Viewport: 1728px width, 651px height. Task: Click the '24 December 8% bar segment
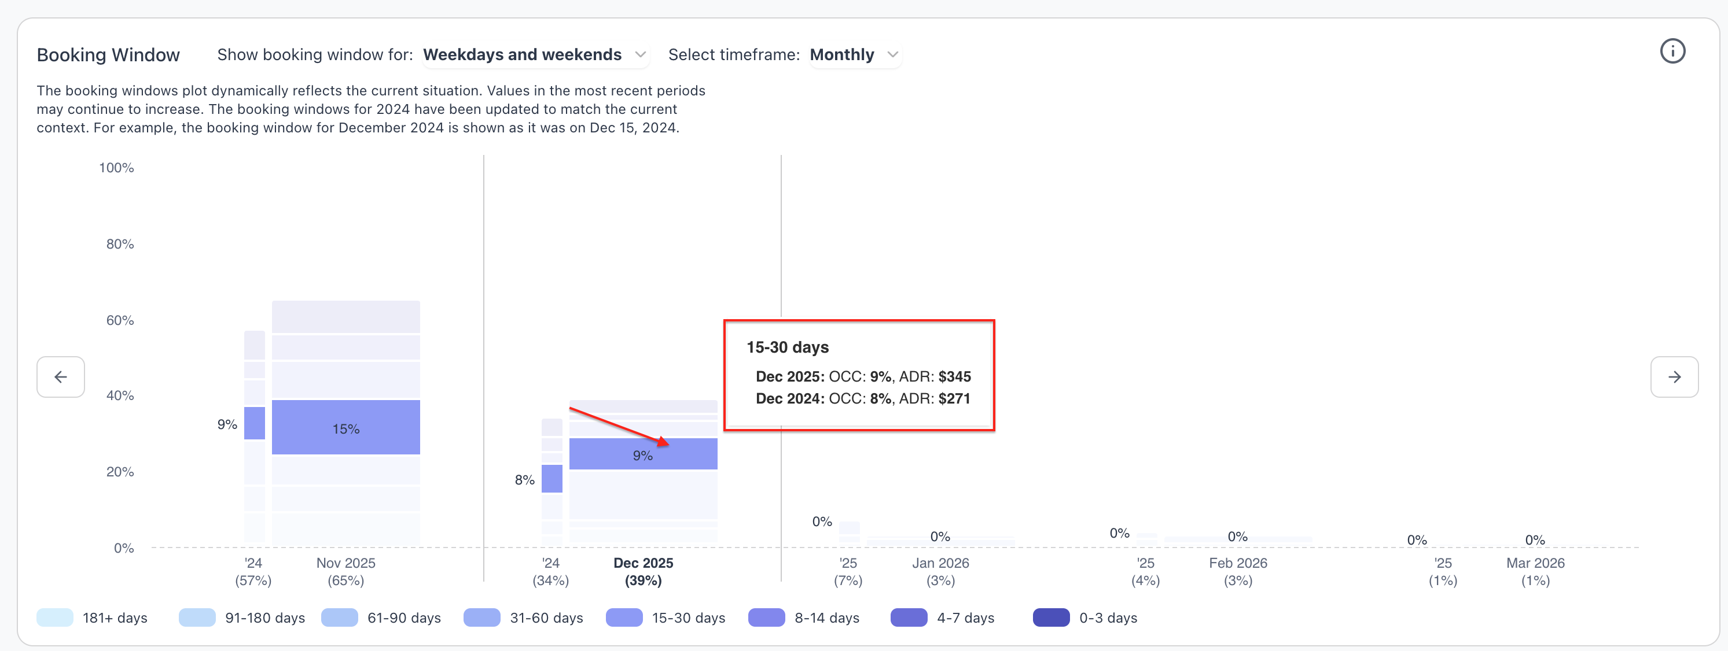(x=552, y=479)
